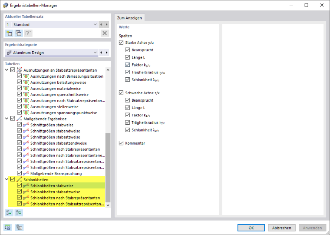Select Schnittgrößen stabsatzweise row
Screen dimensions: 330x235
[x=55, y=137]
